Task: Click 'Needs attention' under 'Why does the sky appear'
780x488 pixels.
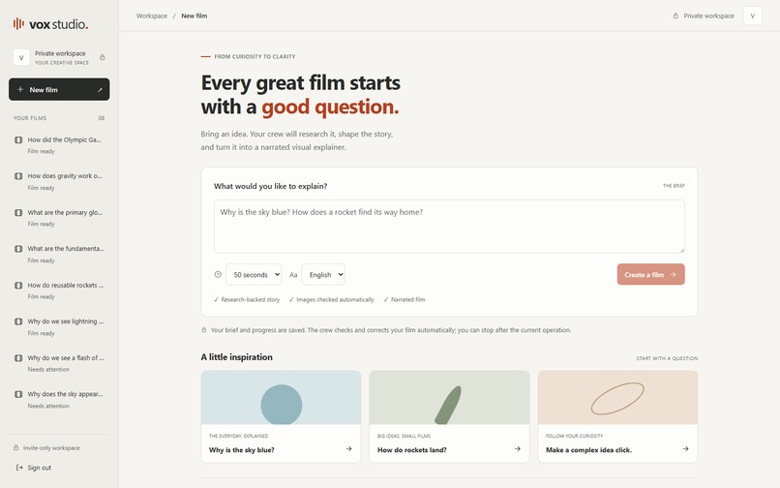Action: pyautogui.click(x=48, y=406)
